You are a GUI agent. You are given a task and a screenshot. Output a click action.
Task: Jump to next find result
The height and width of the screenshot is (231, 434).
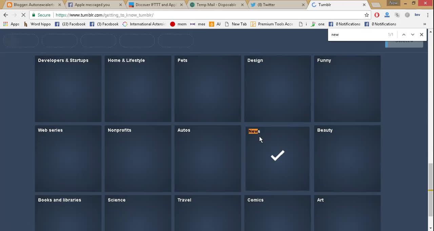click(412, 35)
